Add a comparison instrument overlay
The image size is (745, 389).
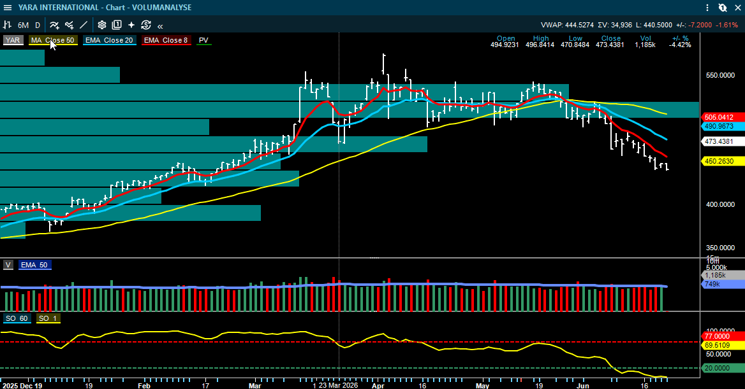pyautogui.click(x=70, y=25)
